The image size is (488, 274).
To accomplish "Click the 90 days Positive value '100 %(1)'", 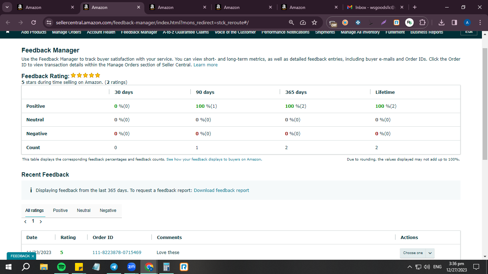I will [x=206, y=106].
